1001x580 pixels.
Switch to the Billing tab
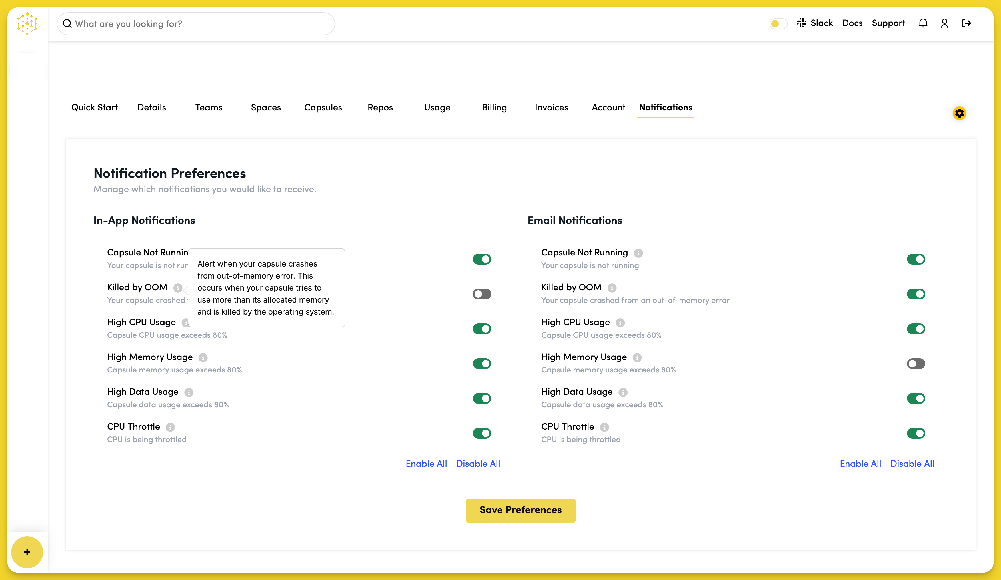point(494,108)
